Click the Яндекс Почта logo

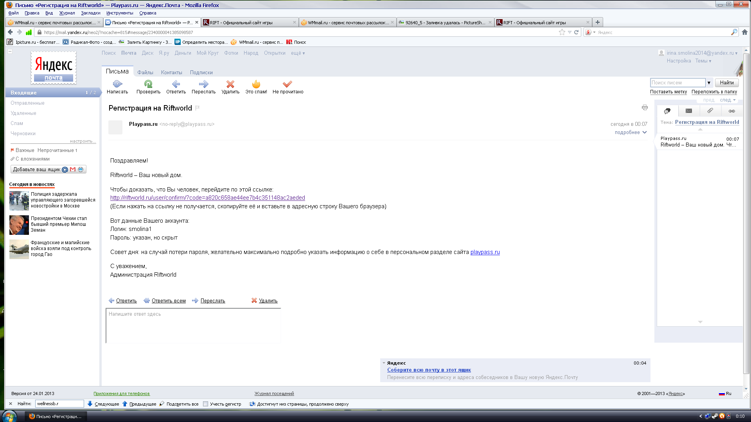54,68
